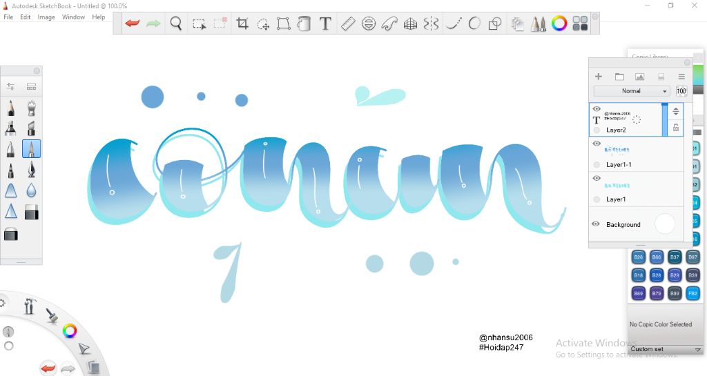Toggle Steady Stroke tool
Screen dimensions: 707x376
click(x=454, y=23)
